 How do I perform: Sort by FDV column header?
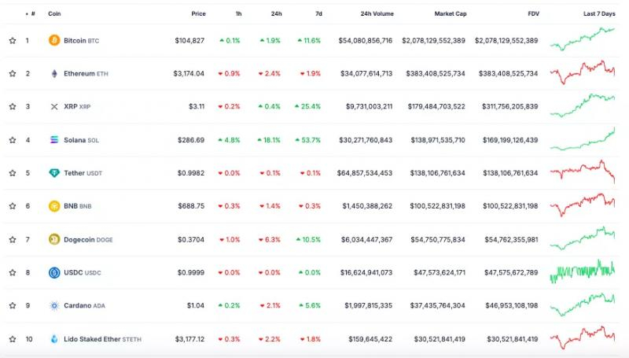click(533, 13)
